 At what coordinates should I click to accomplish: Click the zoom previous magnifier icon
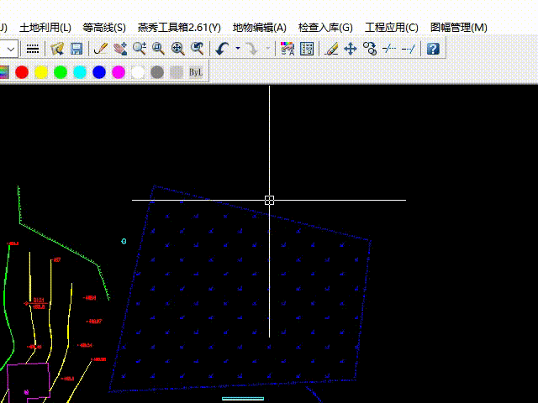pyautogui.click(x=198, y=49)
